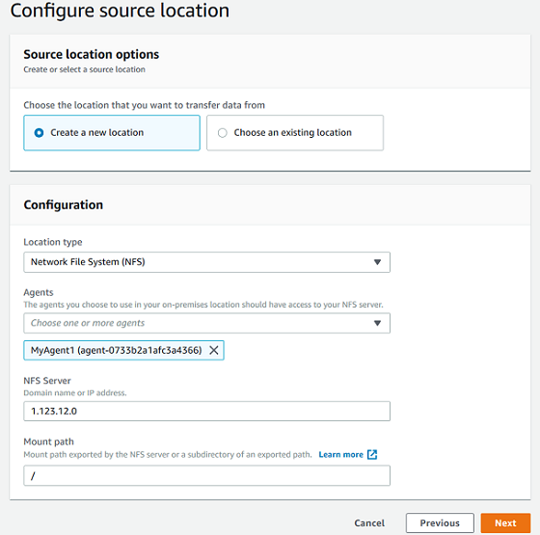540x535 pixels.
Task: Click the Previous button
Action: [440, 522]
